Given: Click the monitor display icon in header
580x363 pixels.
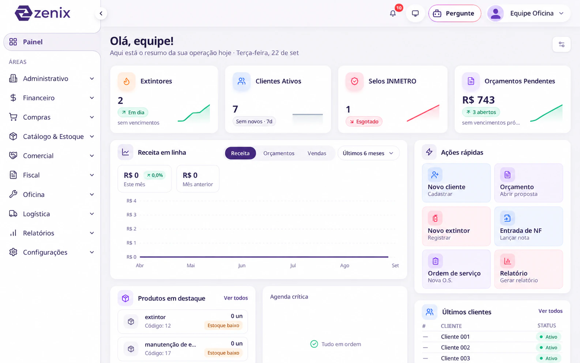Looking at the screenshot, I should point(415,14).
